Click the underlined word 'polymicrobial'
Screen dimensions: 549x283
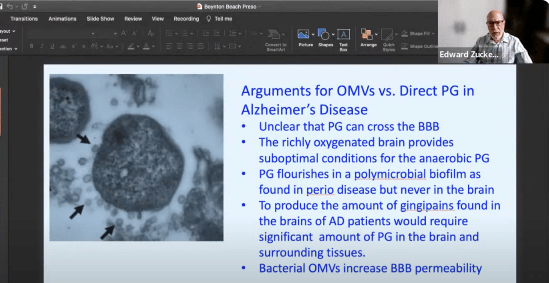[x=390, y=174]
